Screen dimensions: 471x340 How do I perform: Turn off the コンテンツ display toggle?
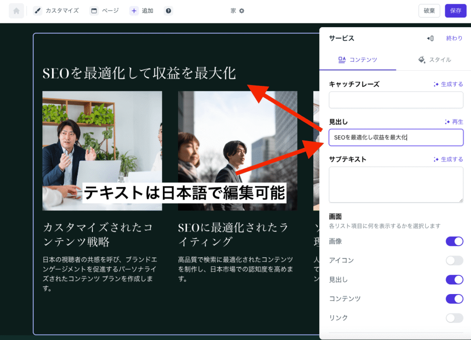click(x=454, y=299)
